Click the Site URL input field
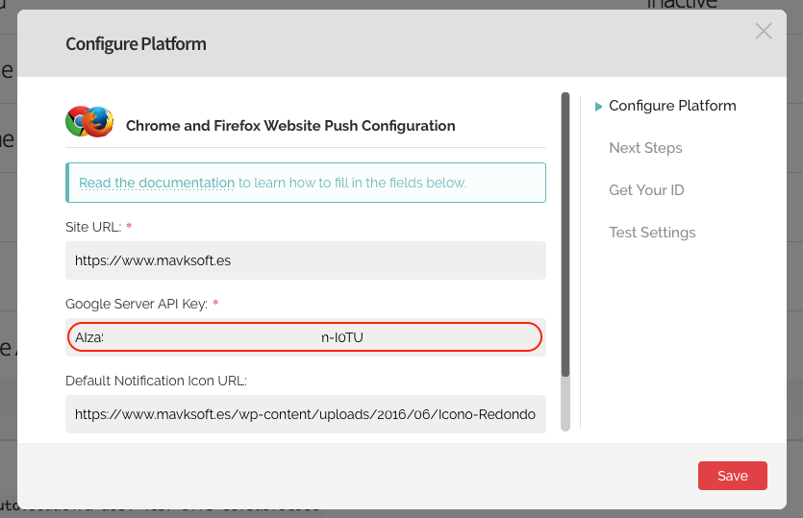 click(x=305, y=260)
